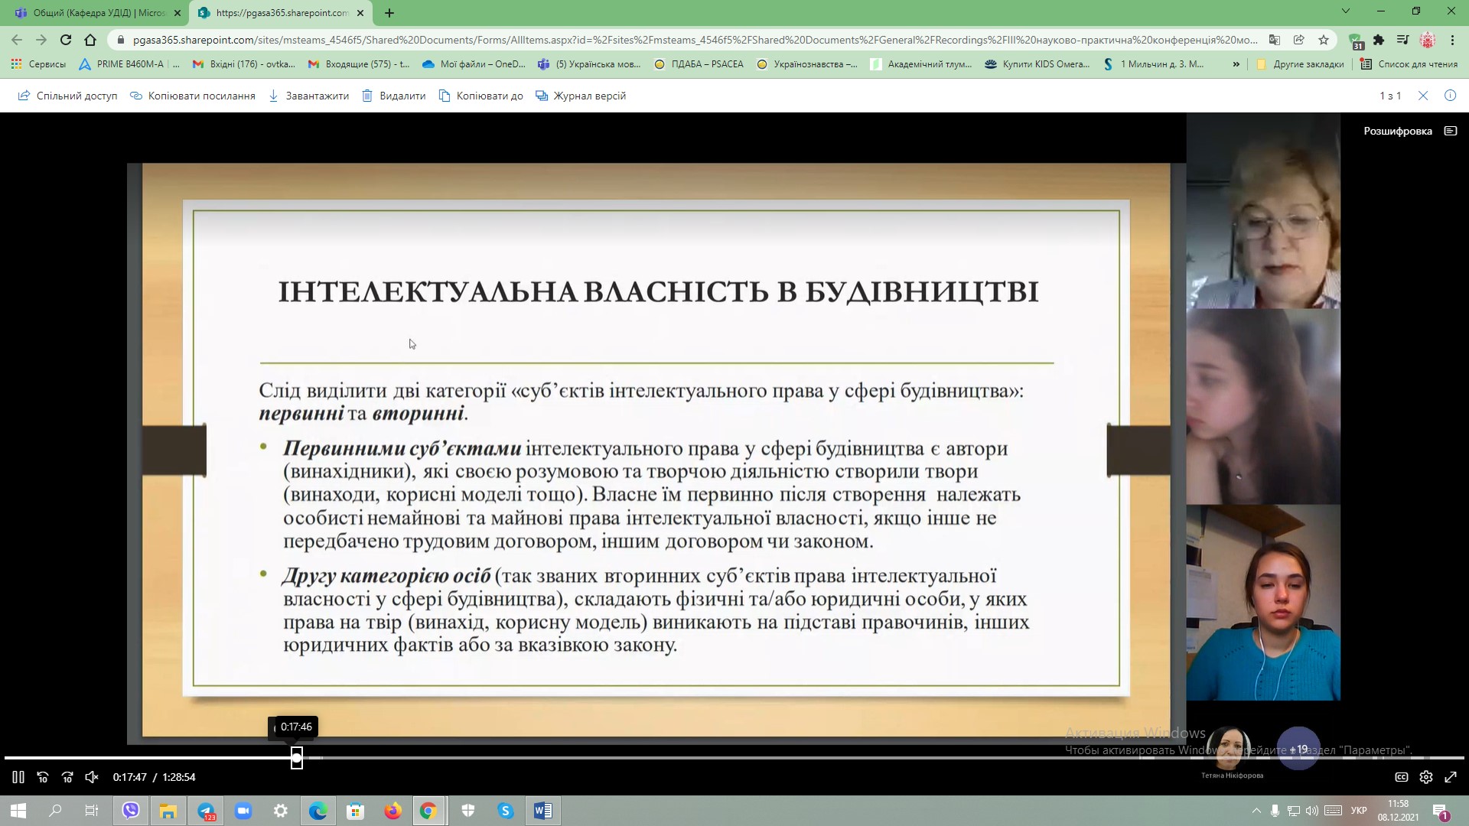Toggle closed captions CC button
The image size is (1469, 826).
point(1402,777)
